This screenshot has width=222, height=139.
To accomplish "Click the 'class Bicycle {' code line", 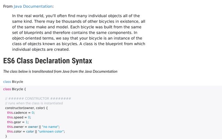I will click(15, 89).
